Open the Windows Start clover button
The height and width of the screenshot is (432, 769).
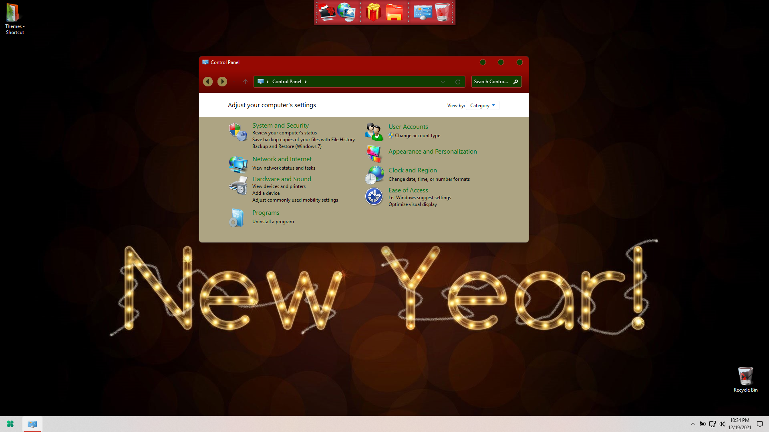(x=10, y=424)
